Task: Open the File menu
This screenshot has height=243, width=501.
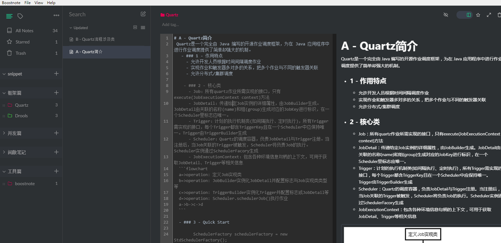Action: click(x=27, y=3)
